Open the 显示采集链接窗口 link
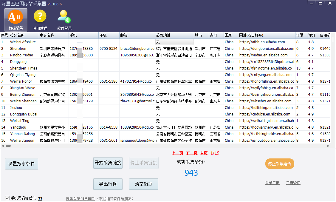336x202 pixels. point(80,199)
